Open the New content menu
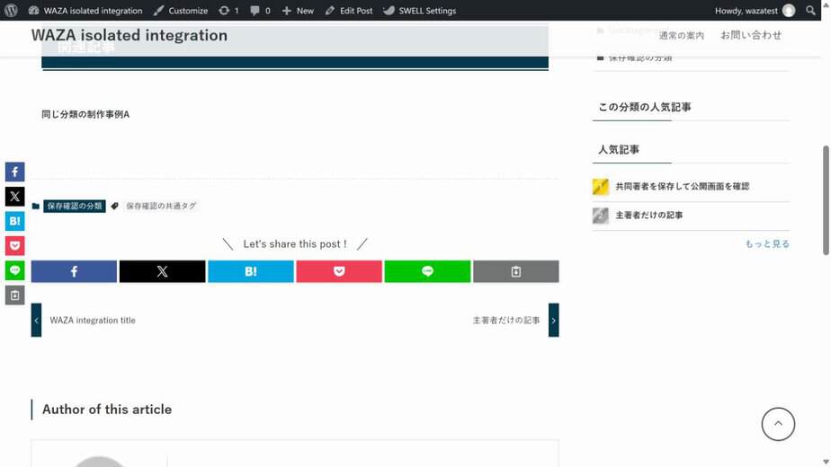The height and width of the screenshot is (467, 831). coord(298,10)
